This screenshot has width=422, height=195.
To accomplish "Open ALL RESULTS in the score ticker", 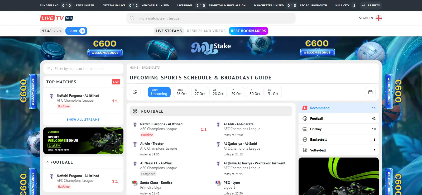I will [x=371, y=5].
